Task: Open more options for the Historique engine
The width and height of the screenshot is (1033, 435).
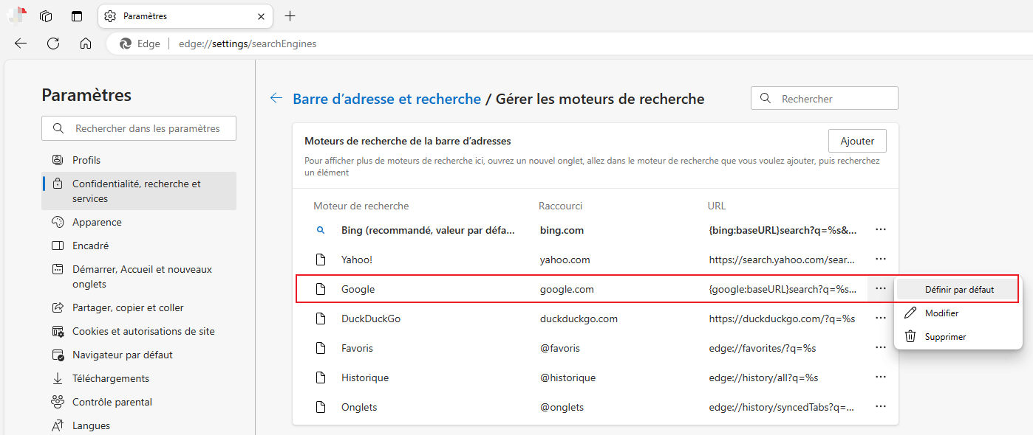Action: 880,377
